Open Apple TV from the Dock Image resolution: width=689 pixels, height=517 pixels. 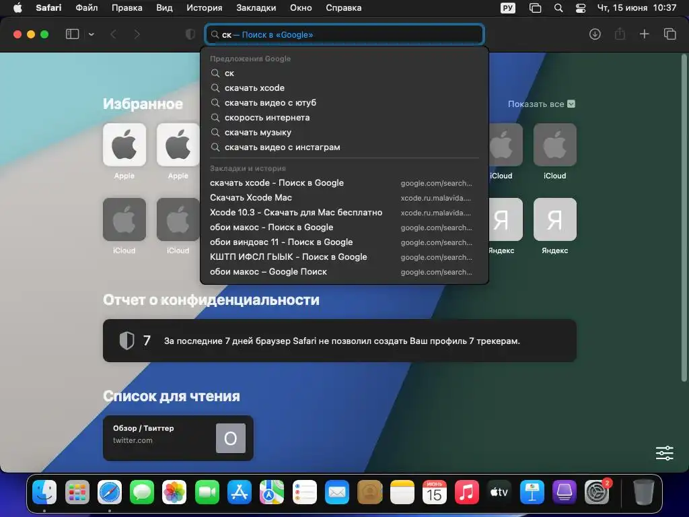[499, 492]
